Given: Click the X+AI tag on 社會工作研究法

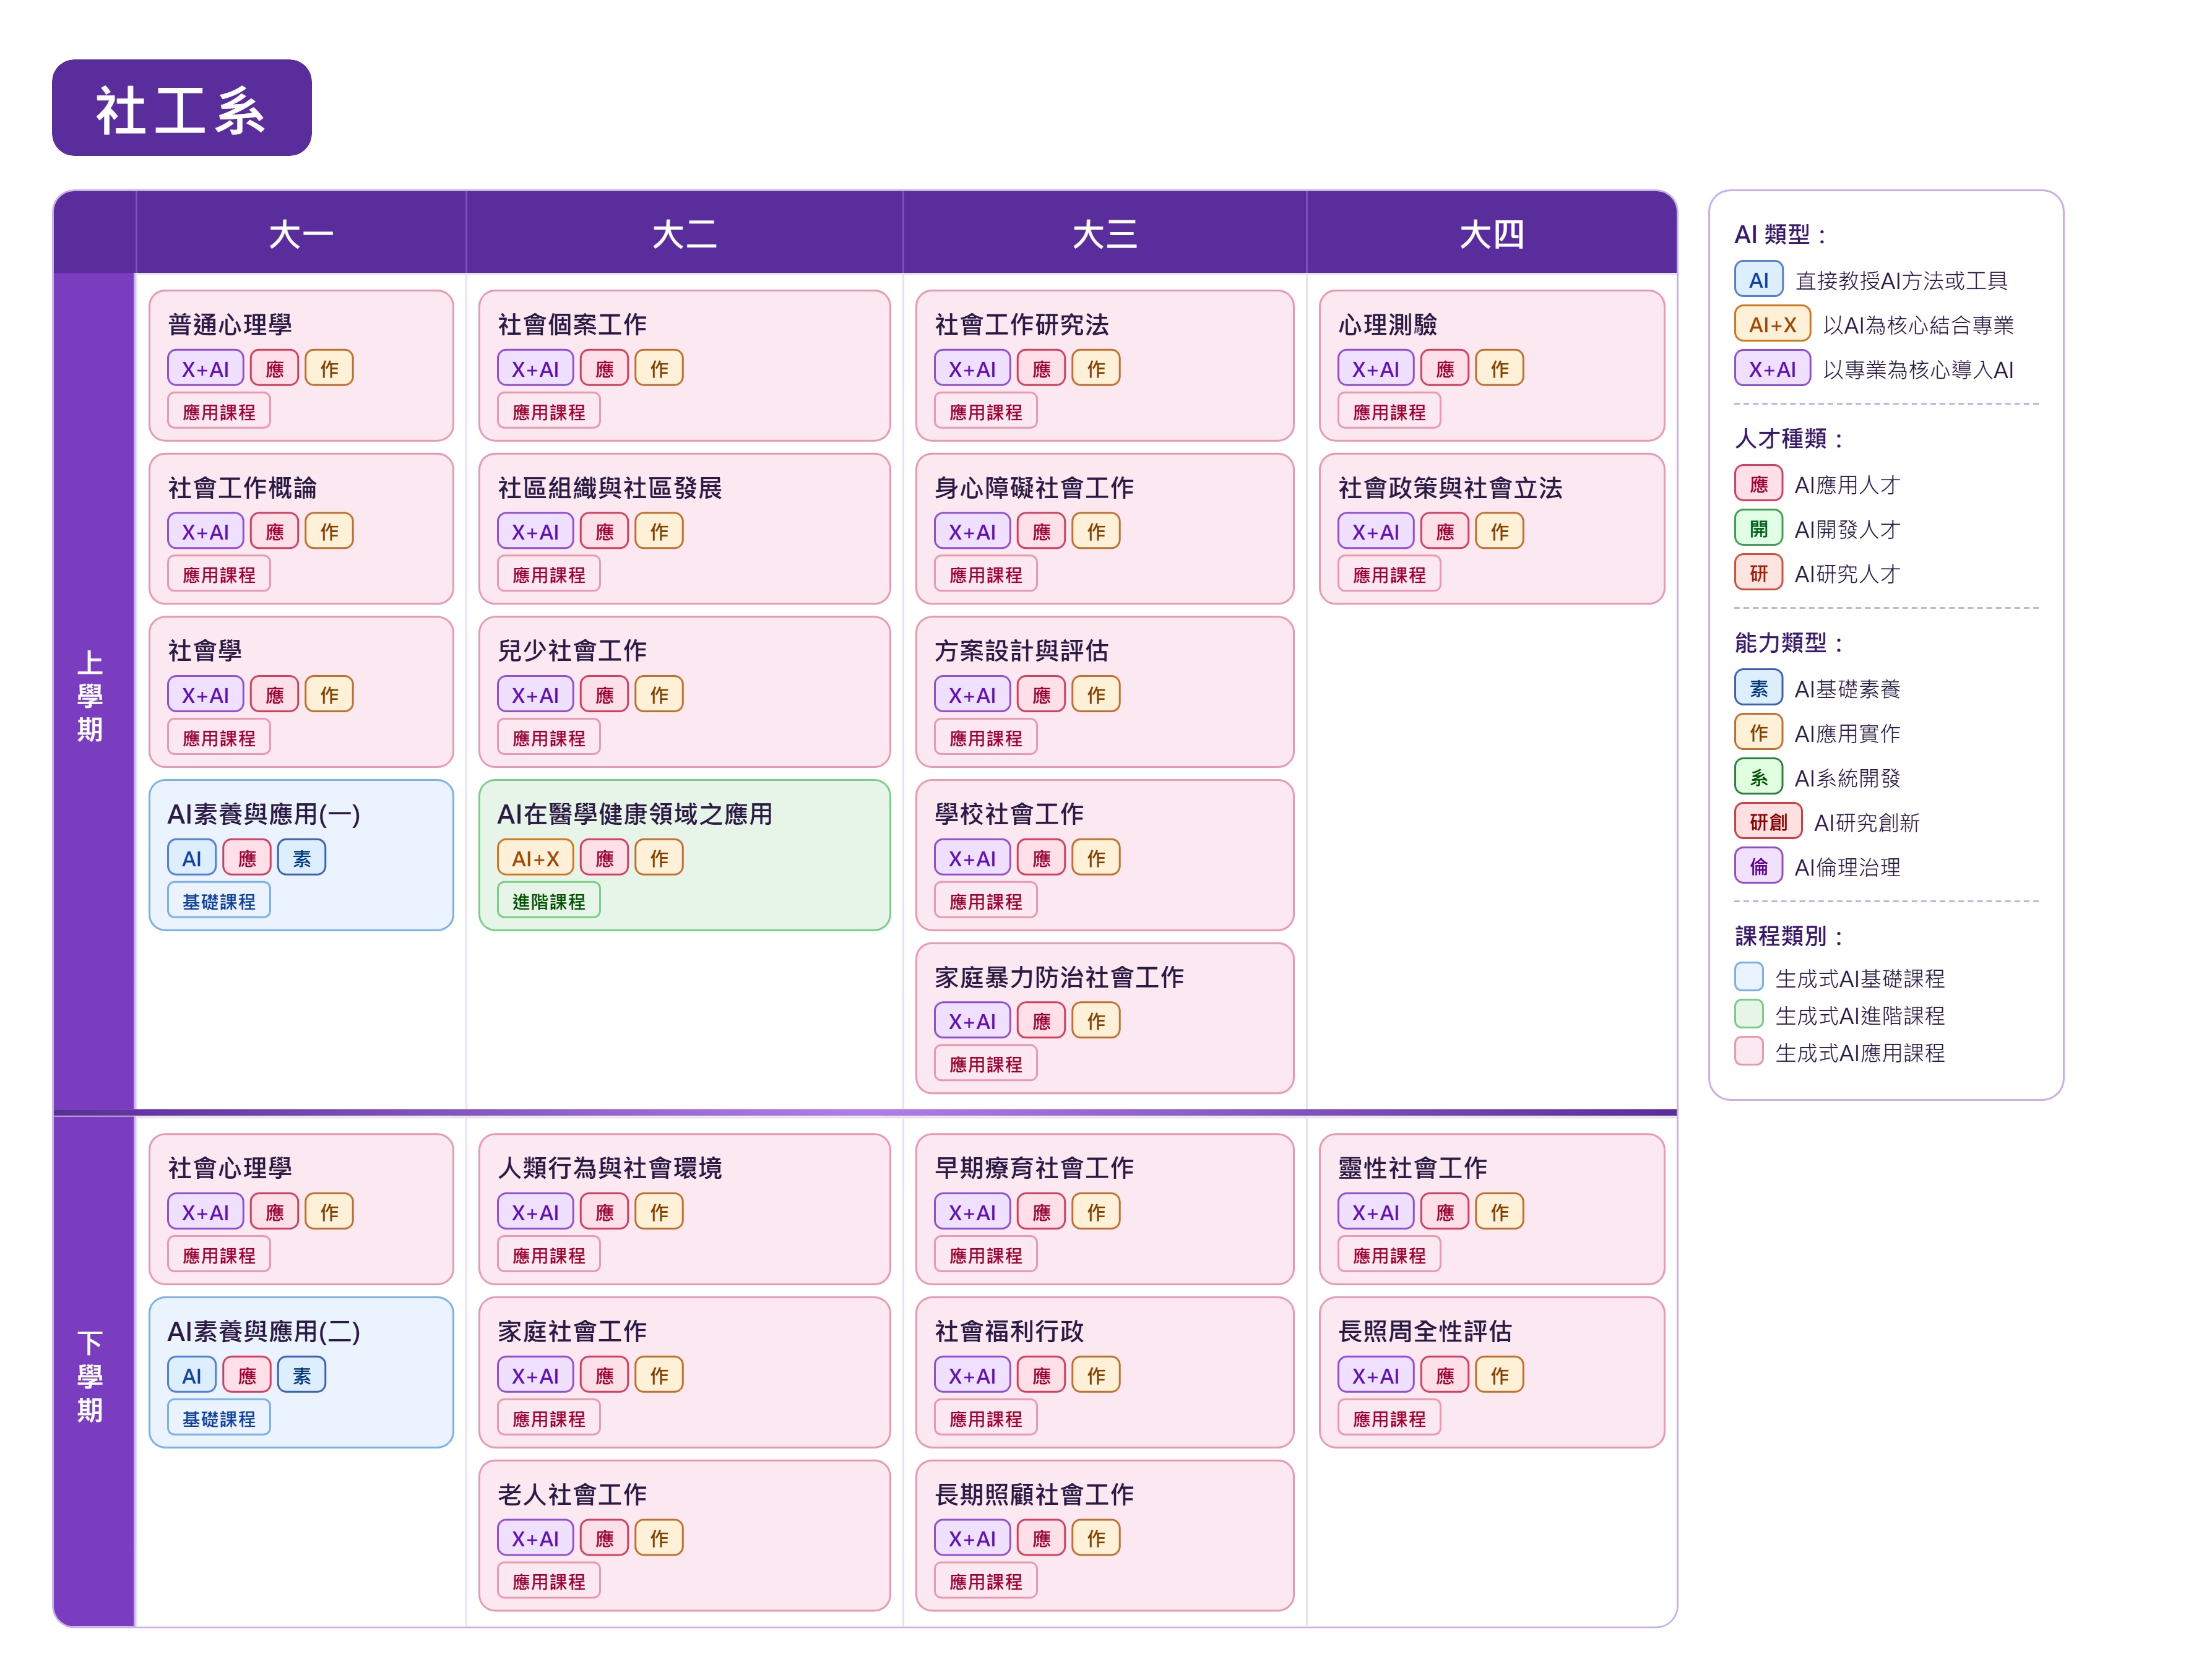Looking at the screenshot, I should [972, 368].
